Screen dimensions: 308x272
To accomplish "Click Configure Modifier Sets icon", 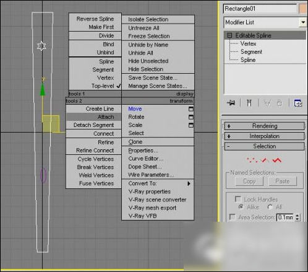I will point(297,103).
